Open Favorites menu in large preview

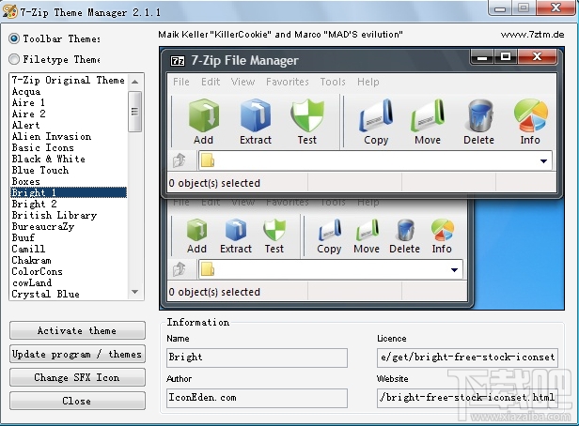coord(288,82)
